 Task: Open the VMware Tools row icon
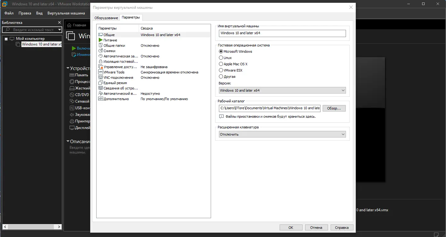(101, 72)
